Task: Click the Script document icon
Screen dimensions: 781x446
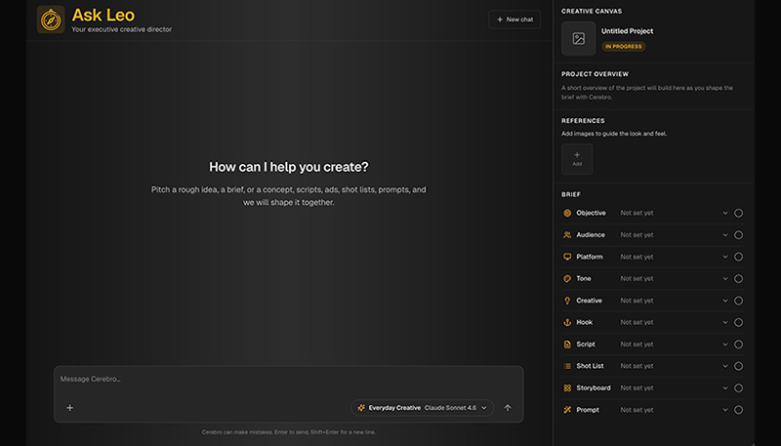Action: pos(567,345)
